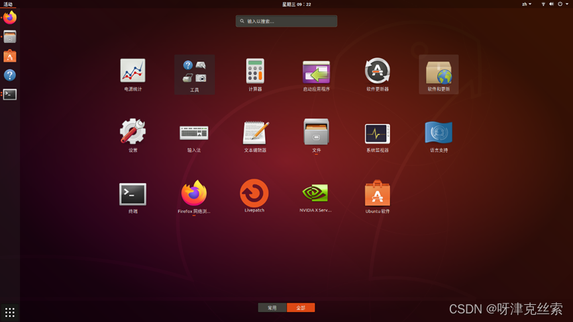Launch the Livepatch app
This screenshot has height=322, width=573.
(254, 196)
